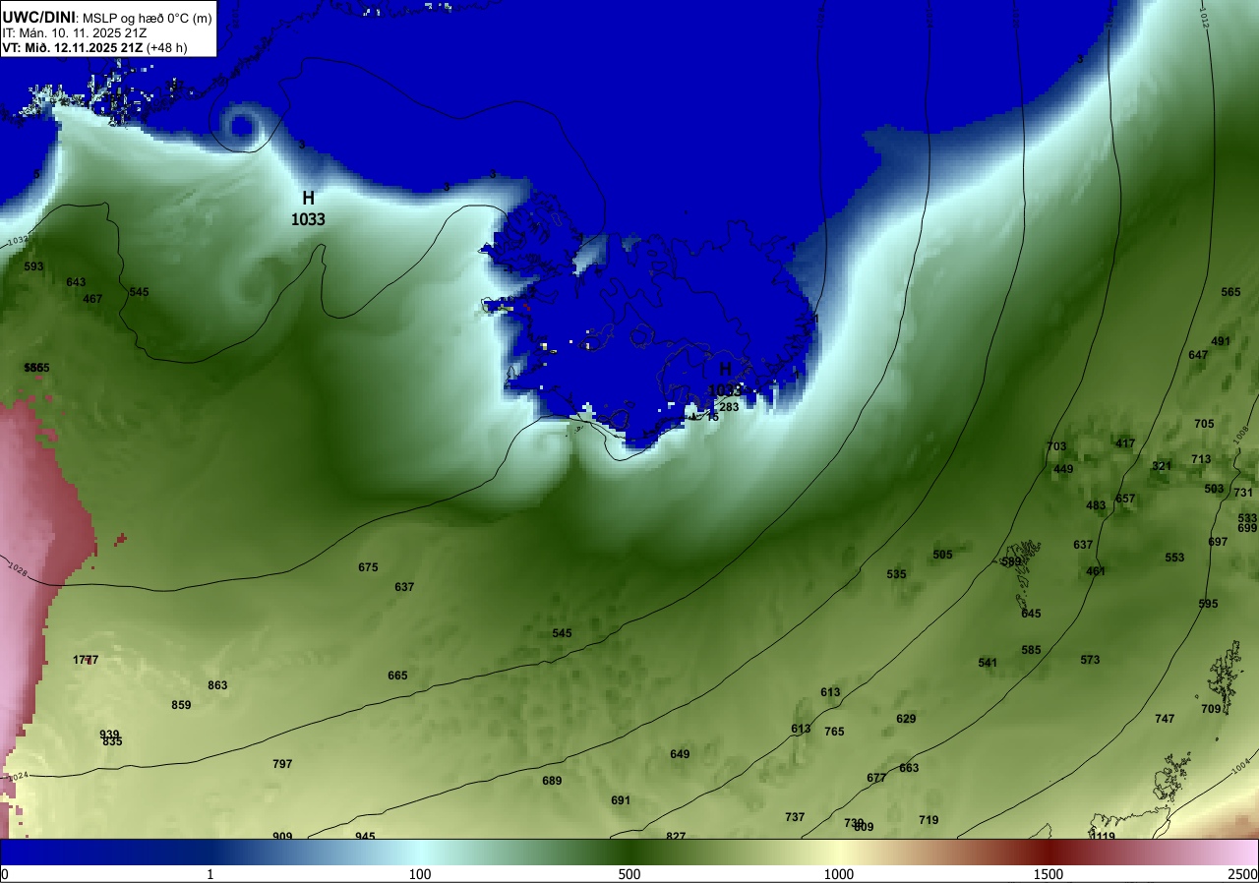This screenshot has width=1259, height=883.
Task: Click the 565 map value
Action: [x=1230, y=292]
